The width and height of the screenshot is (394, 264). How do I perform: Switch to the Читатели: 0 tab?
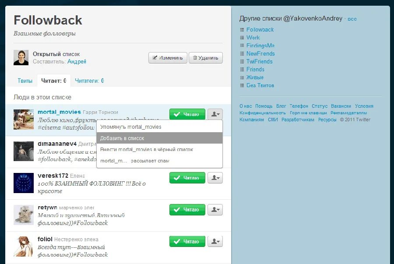click(x=89, y=81)
